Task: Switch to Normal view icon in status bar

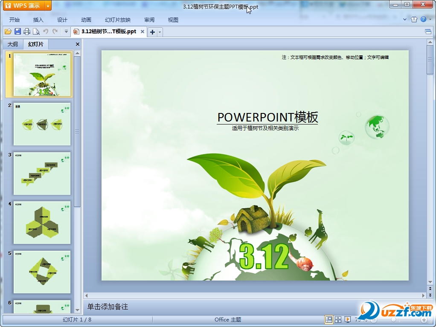Action: [328, 320]
